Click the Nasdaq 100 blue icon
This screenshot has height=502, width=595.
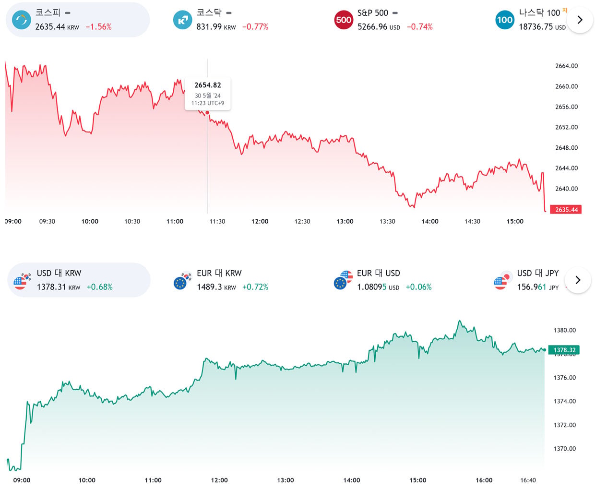pyautogui.click(x=505, y=20)
